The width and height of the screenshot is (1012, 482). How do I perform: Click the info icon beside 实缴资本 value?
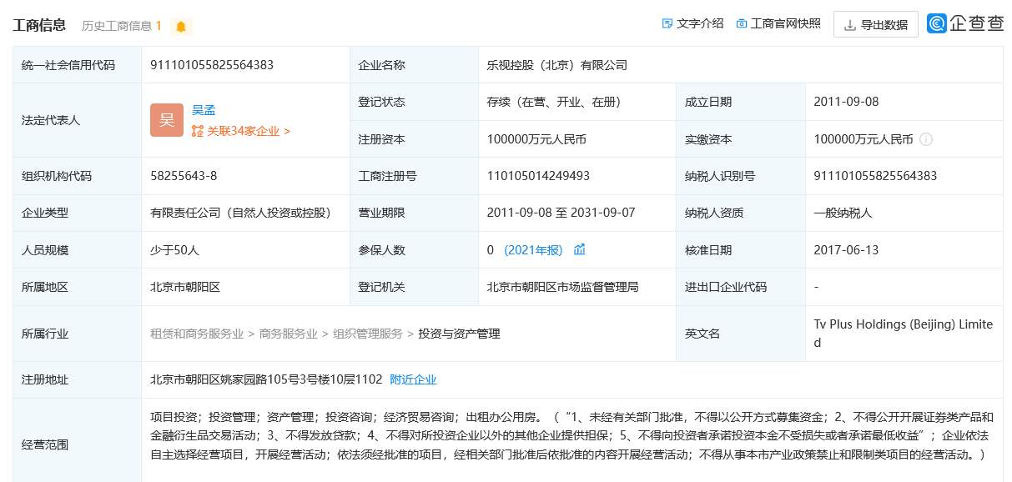tap(926, 139)
